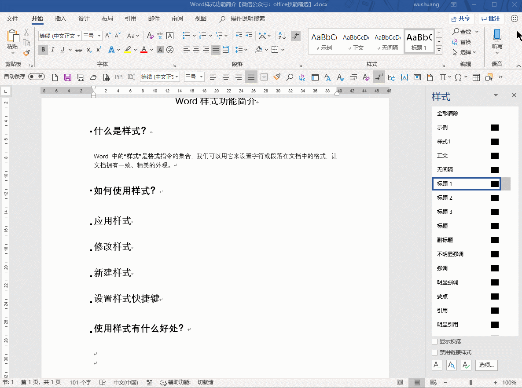Click the character border icon
This screenshot has width=522, height=388.
coord(170,36)
